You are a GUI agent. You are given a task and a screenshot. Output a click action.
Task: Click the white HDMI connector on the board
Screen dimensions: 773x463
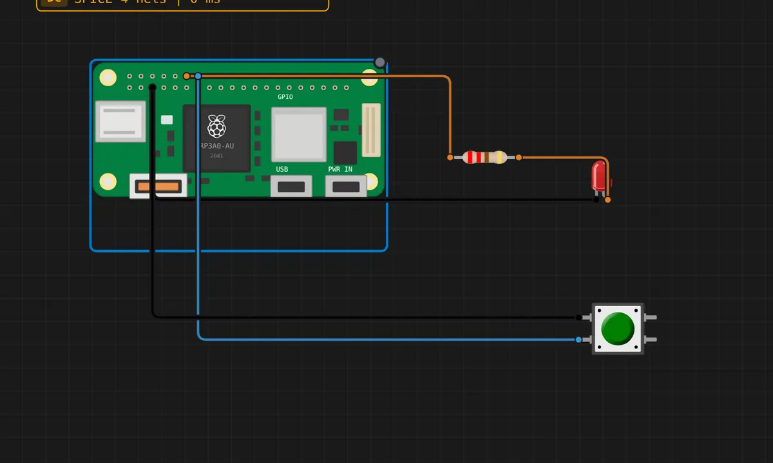pyautogui.click(x=120, y=121)
